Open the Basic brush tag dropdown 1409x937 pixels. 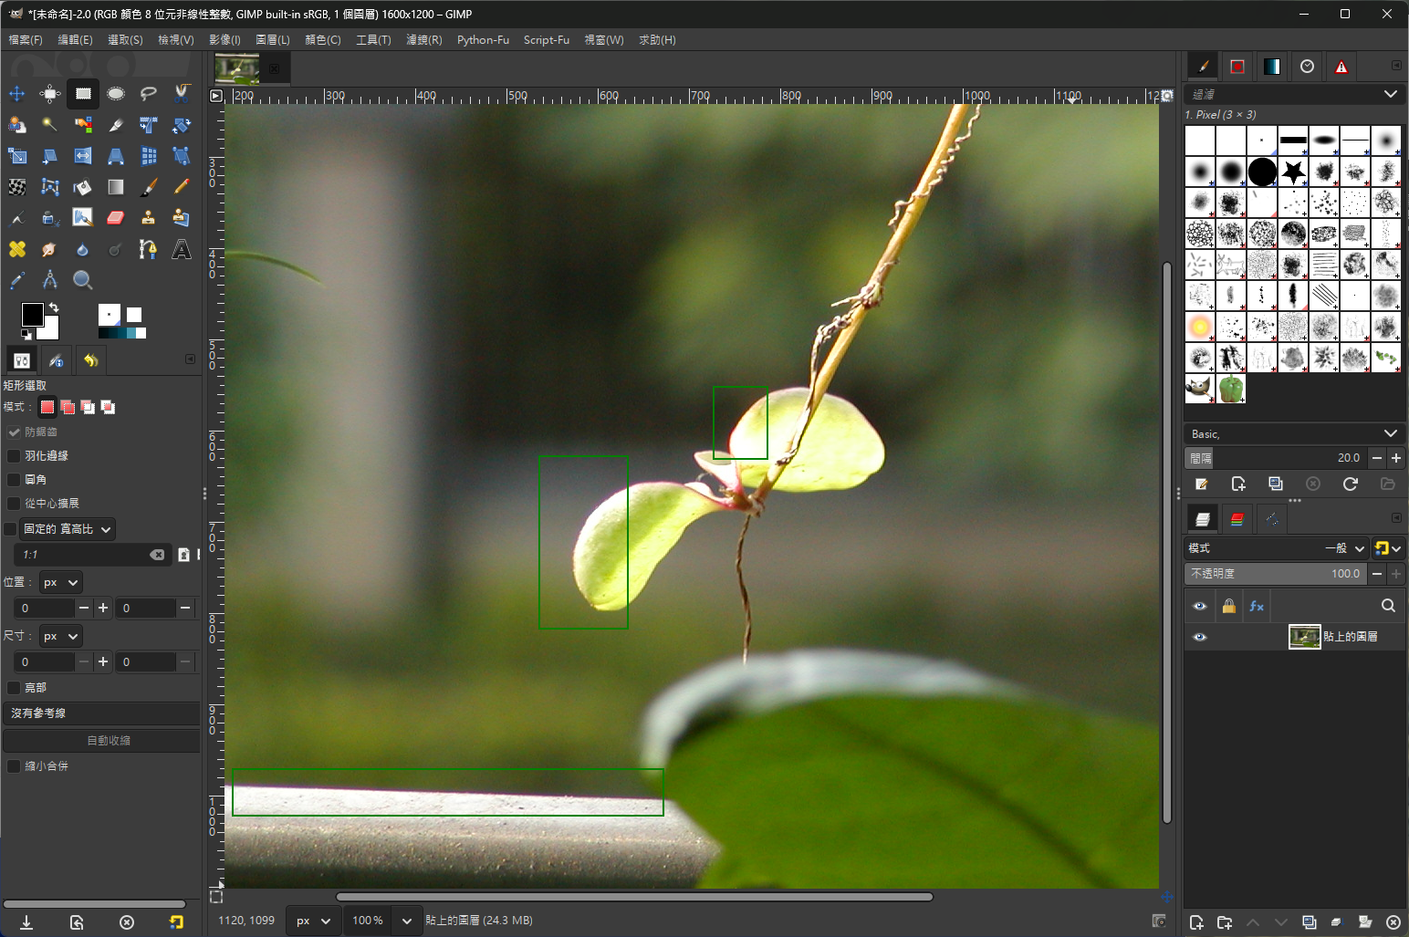pyautogui.click(x=1294, y=433)
